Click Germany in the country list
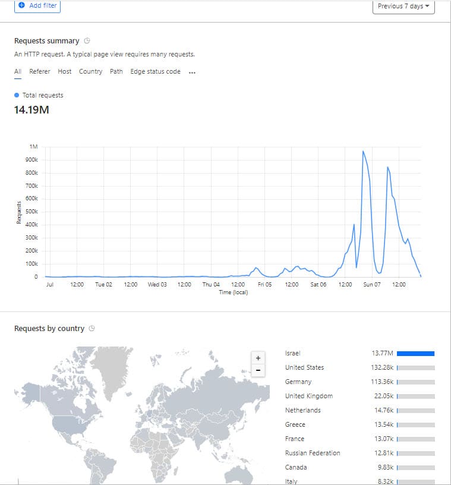This screenshot has height=485, width=451. pos(298,382)
